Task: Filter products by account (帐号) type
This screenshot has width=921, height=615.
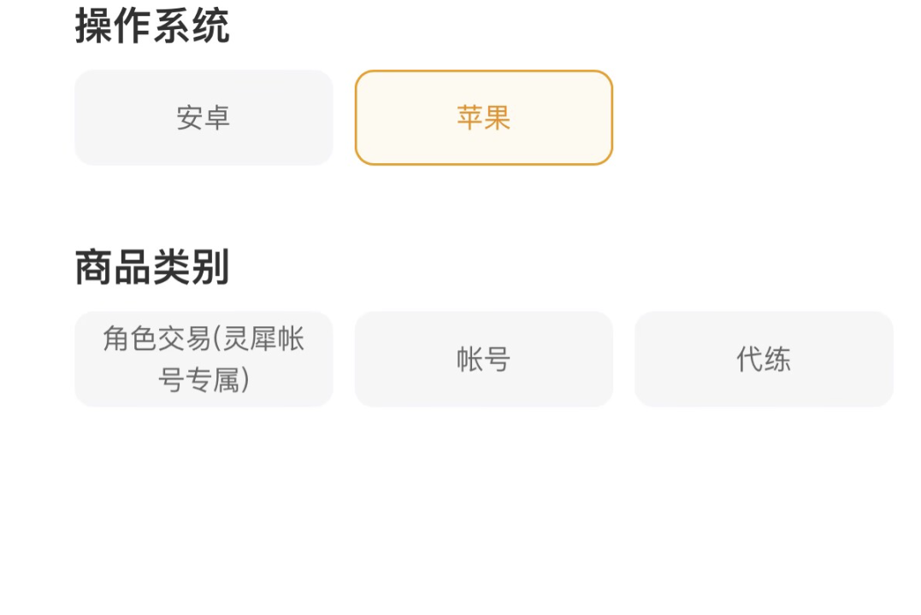Action: 484,359
